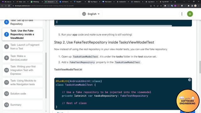Open the browser extensions puzzle icon
201x113 pixels.
point(188,6)
